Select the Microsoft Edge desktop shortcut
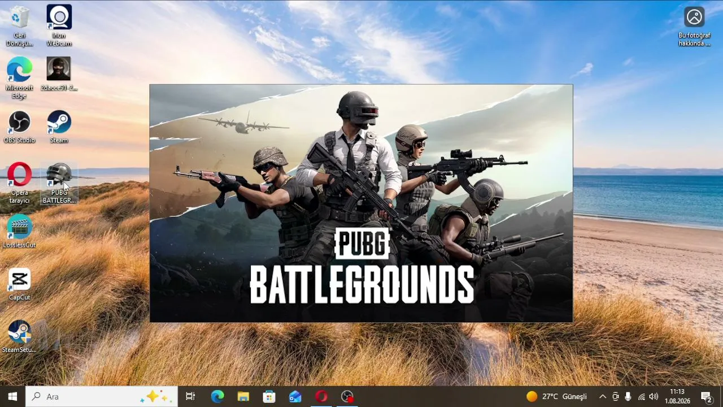This screenshot has height=407, width=723. pyautogui.click(x=19, y=78)
